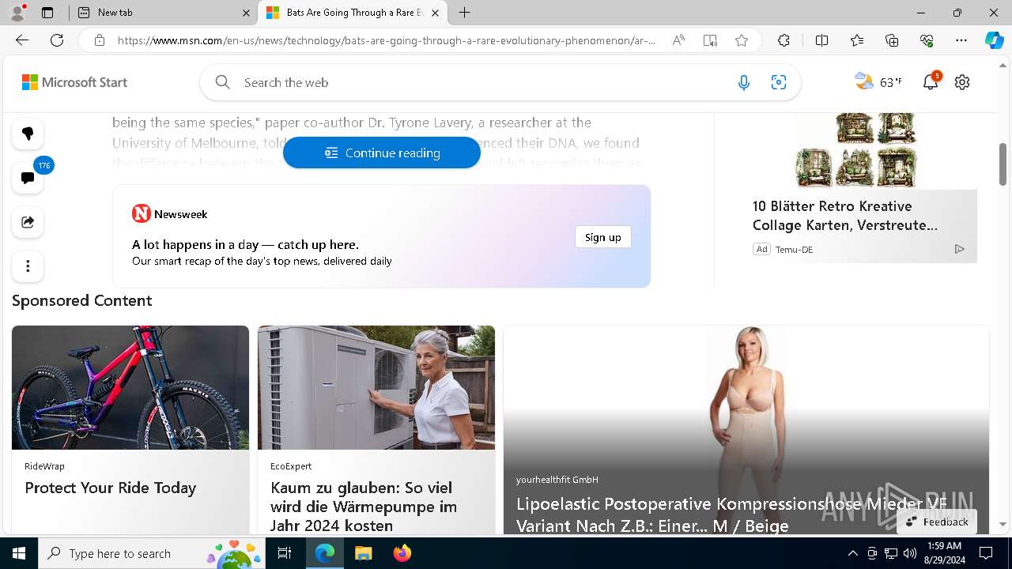Open the Extensions puzzle icon
The image size is (1012, 569).
[784, 40]
